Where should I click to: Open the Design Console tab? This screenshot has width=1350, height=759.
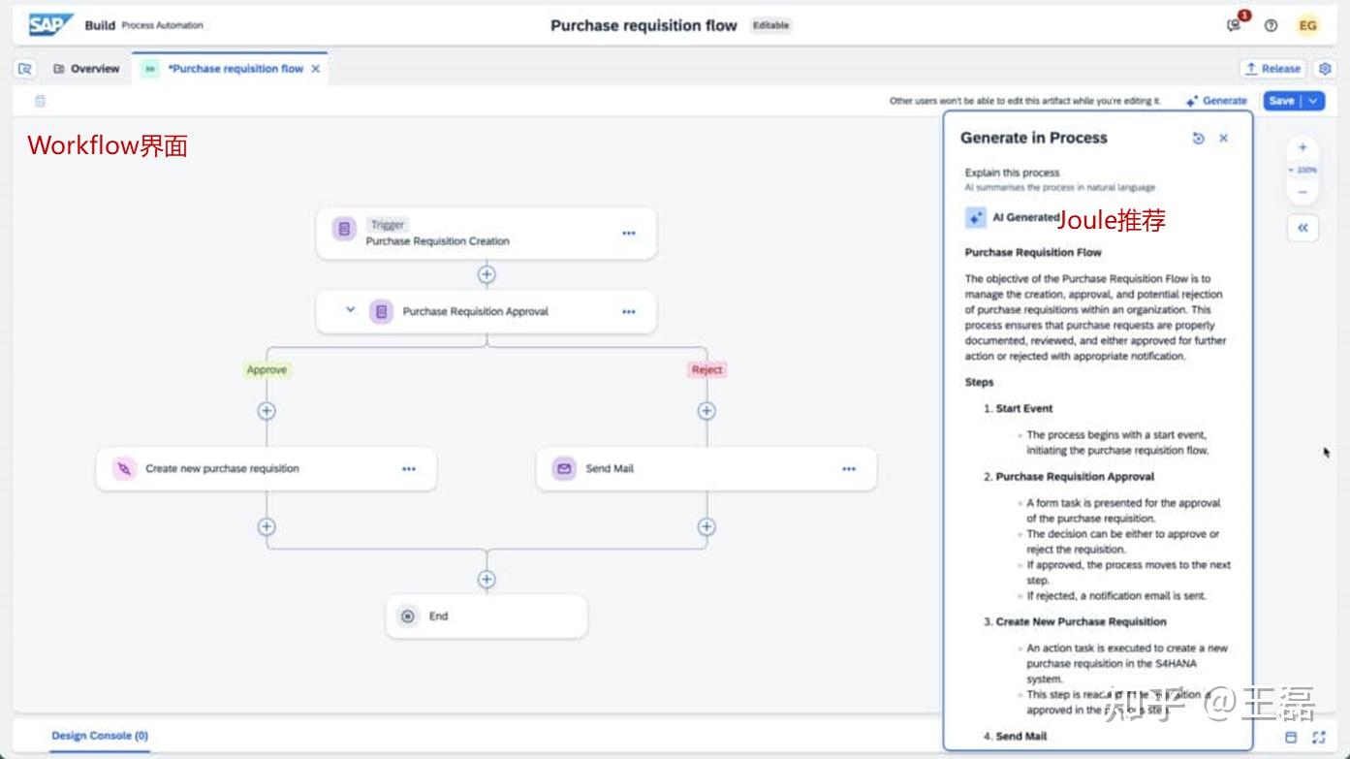point(100,736)
